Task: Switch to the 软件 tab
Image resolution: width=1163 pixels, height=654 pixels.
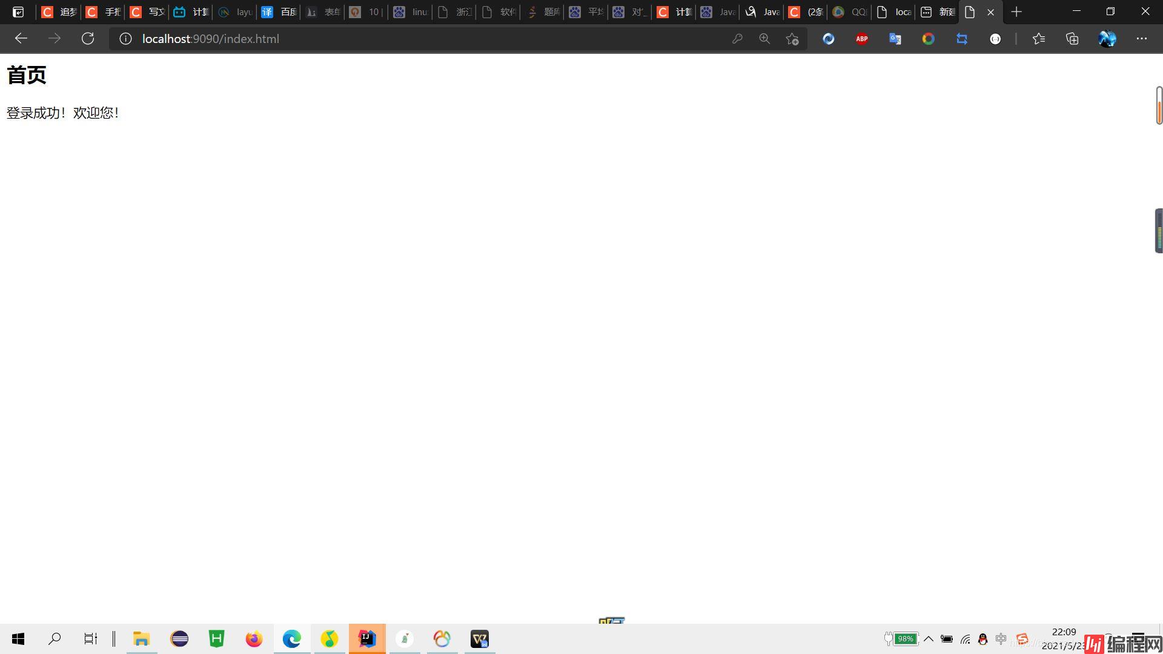Action: (x=499, y=12)
